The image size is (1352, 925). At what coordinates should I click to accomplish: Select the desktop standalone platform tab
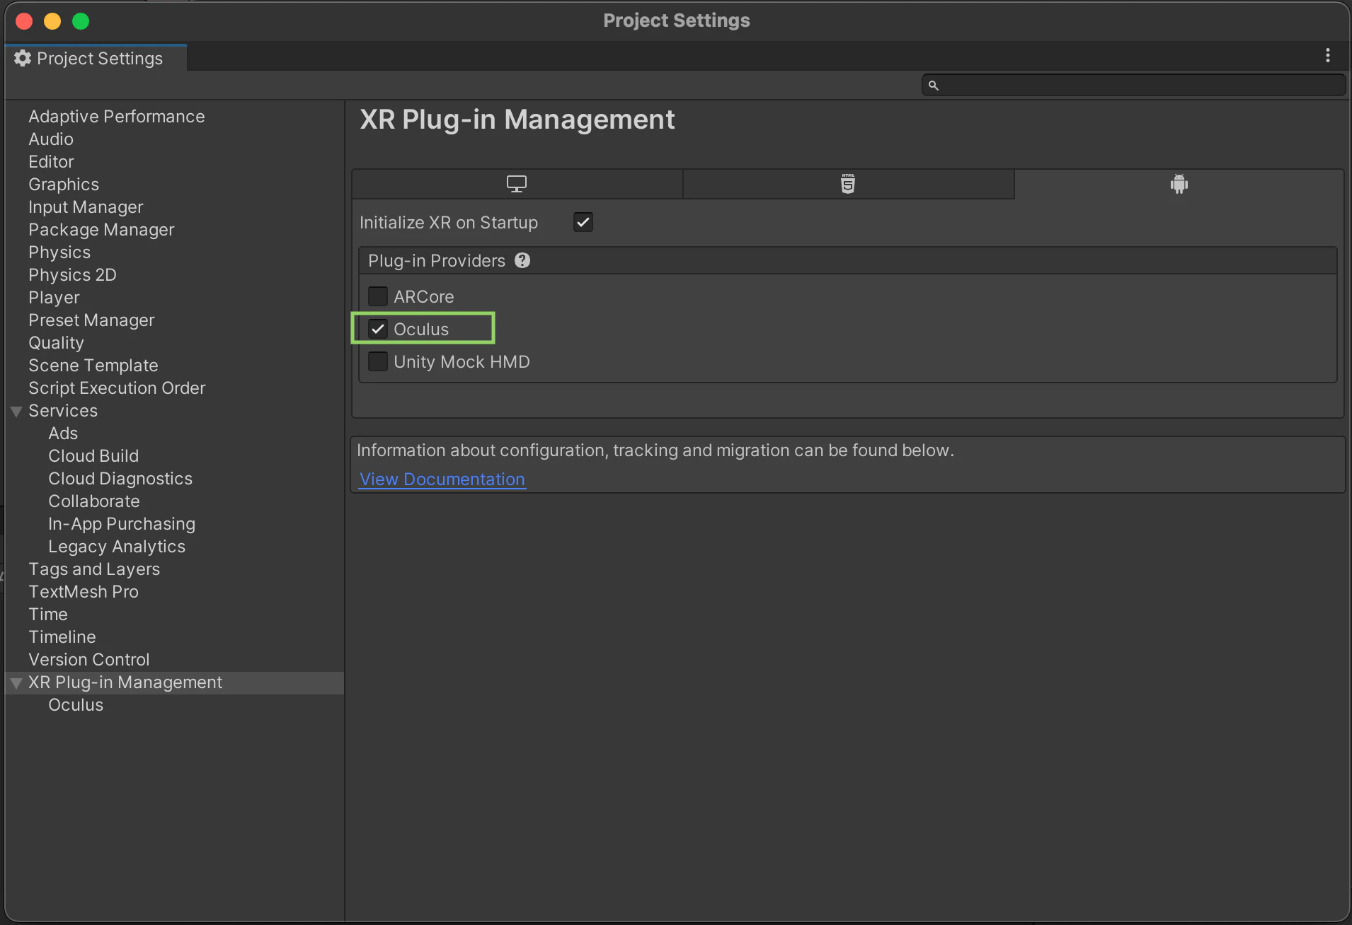click(x=517, y=184)
